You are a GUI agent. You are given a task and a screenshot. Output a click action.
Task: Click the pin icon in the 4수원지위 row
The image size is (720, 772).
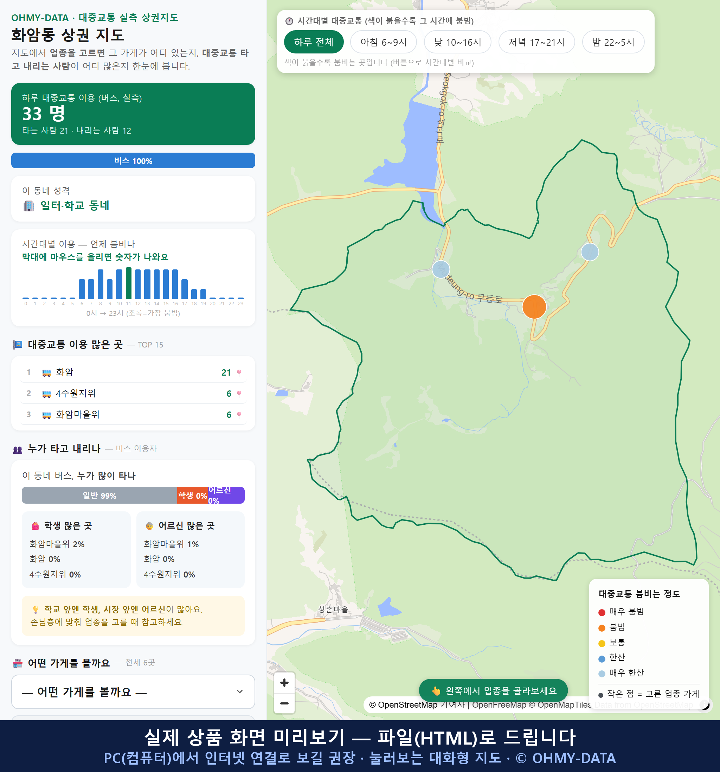[x=239, y=394]
